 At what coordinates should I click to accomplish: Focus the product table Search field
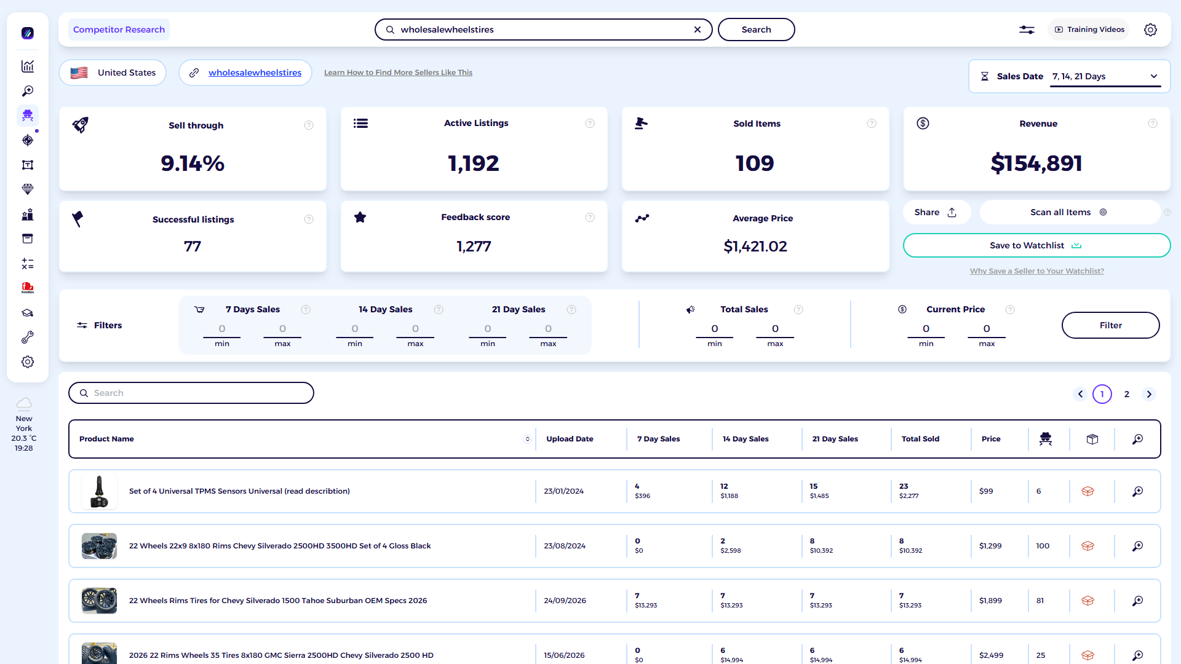[191, 393]
